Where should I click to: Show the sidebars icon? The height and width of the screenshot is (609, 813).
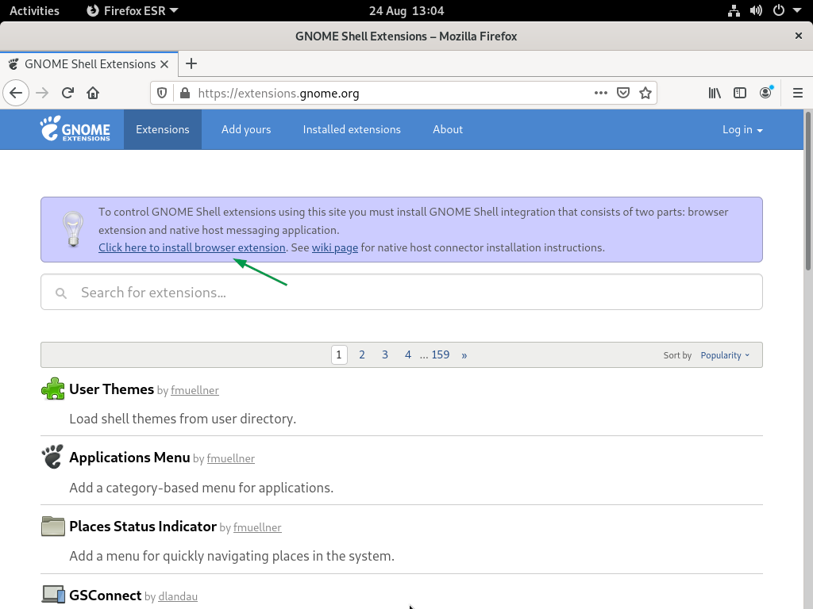pyautogui.click(x=740, y=94)
